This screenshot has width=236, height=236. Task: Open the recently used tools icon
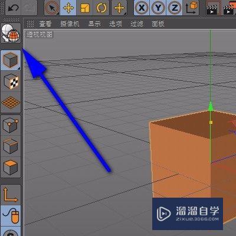click(119, 8)
